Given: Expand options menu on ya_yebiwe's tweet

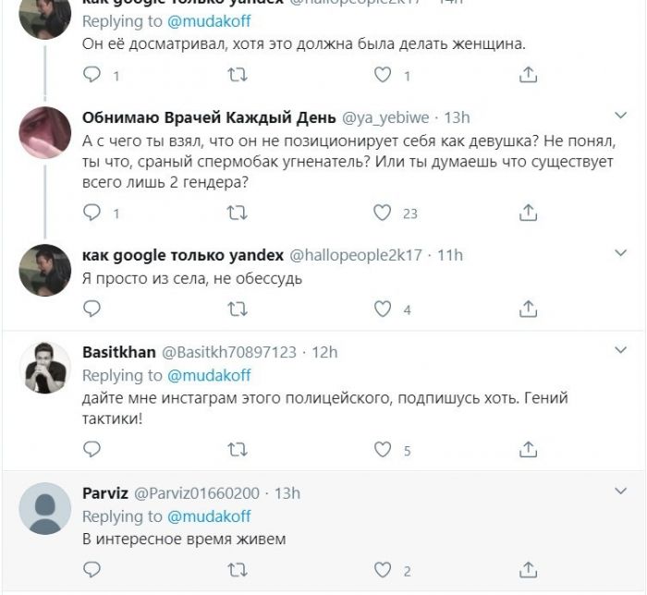Looking at the screenshot, I should pyautogui.click(x=622, y=115).
